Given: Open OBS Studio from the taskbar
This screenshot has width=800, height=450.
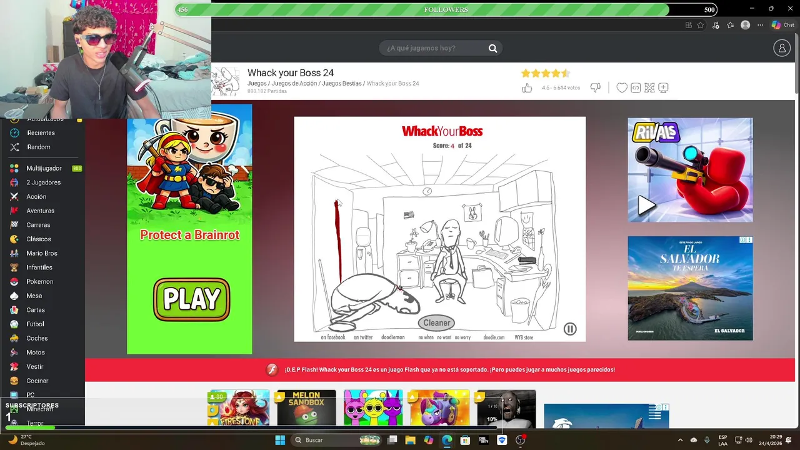Looking at the screenshot, I should pyautogui.click(x=520, y=440).
